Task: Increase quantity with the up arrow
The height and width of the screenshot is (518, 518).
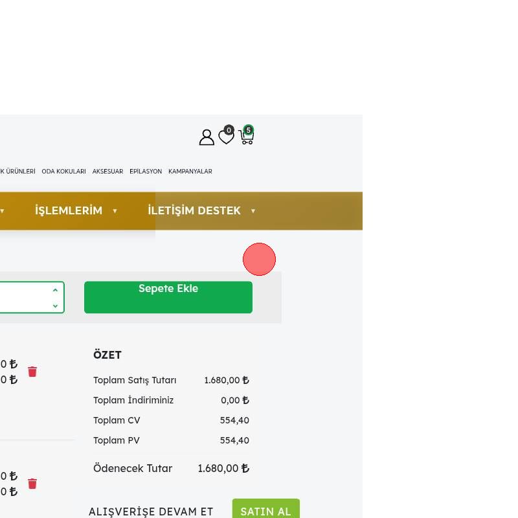Action: 55,290
